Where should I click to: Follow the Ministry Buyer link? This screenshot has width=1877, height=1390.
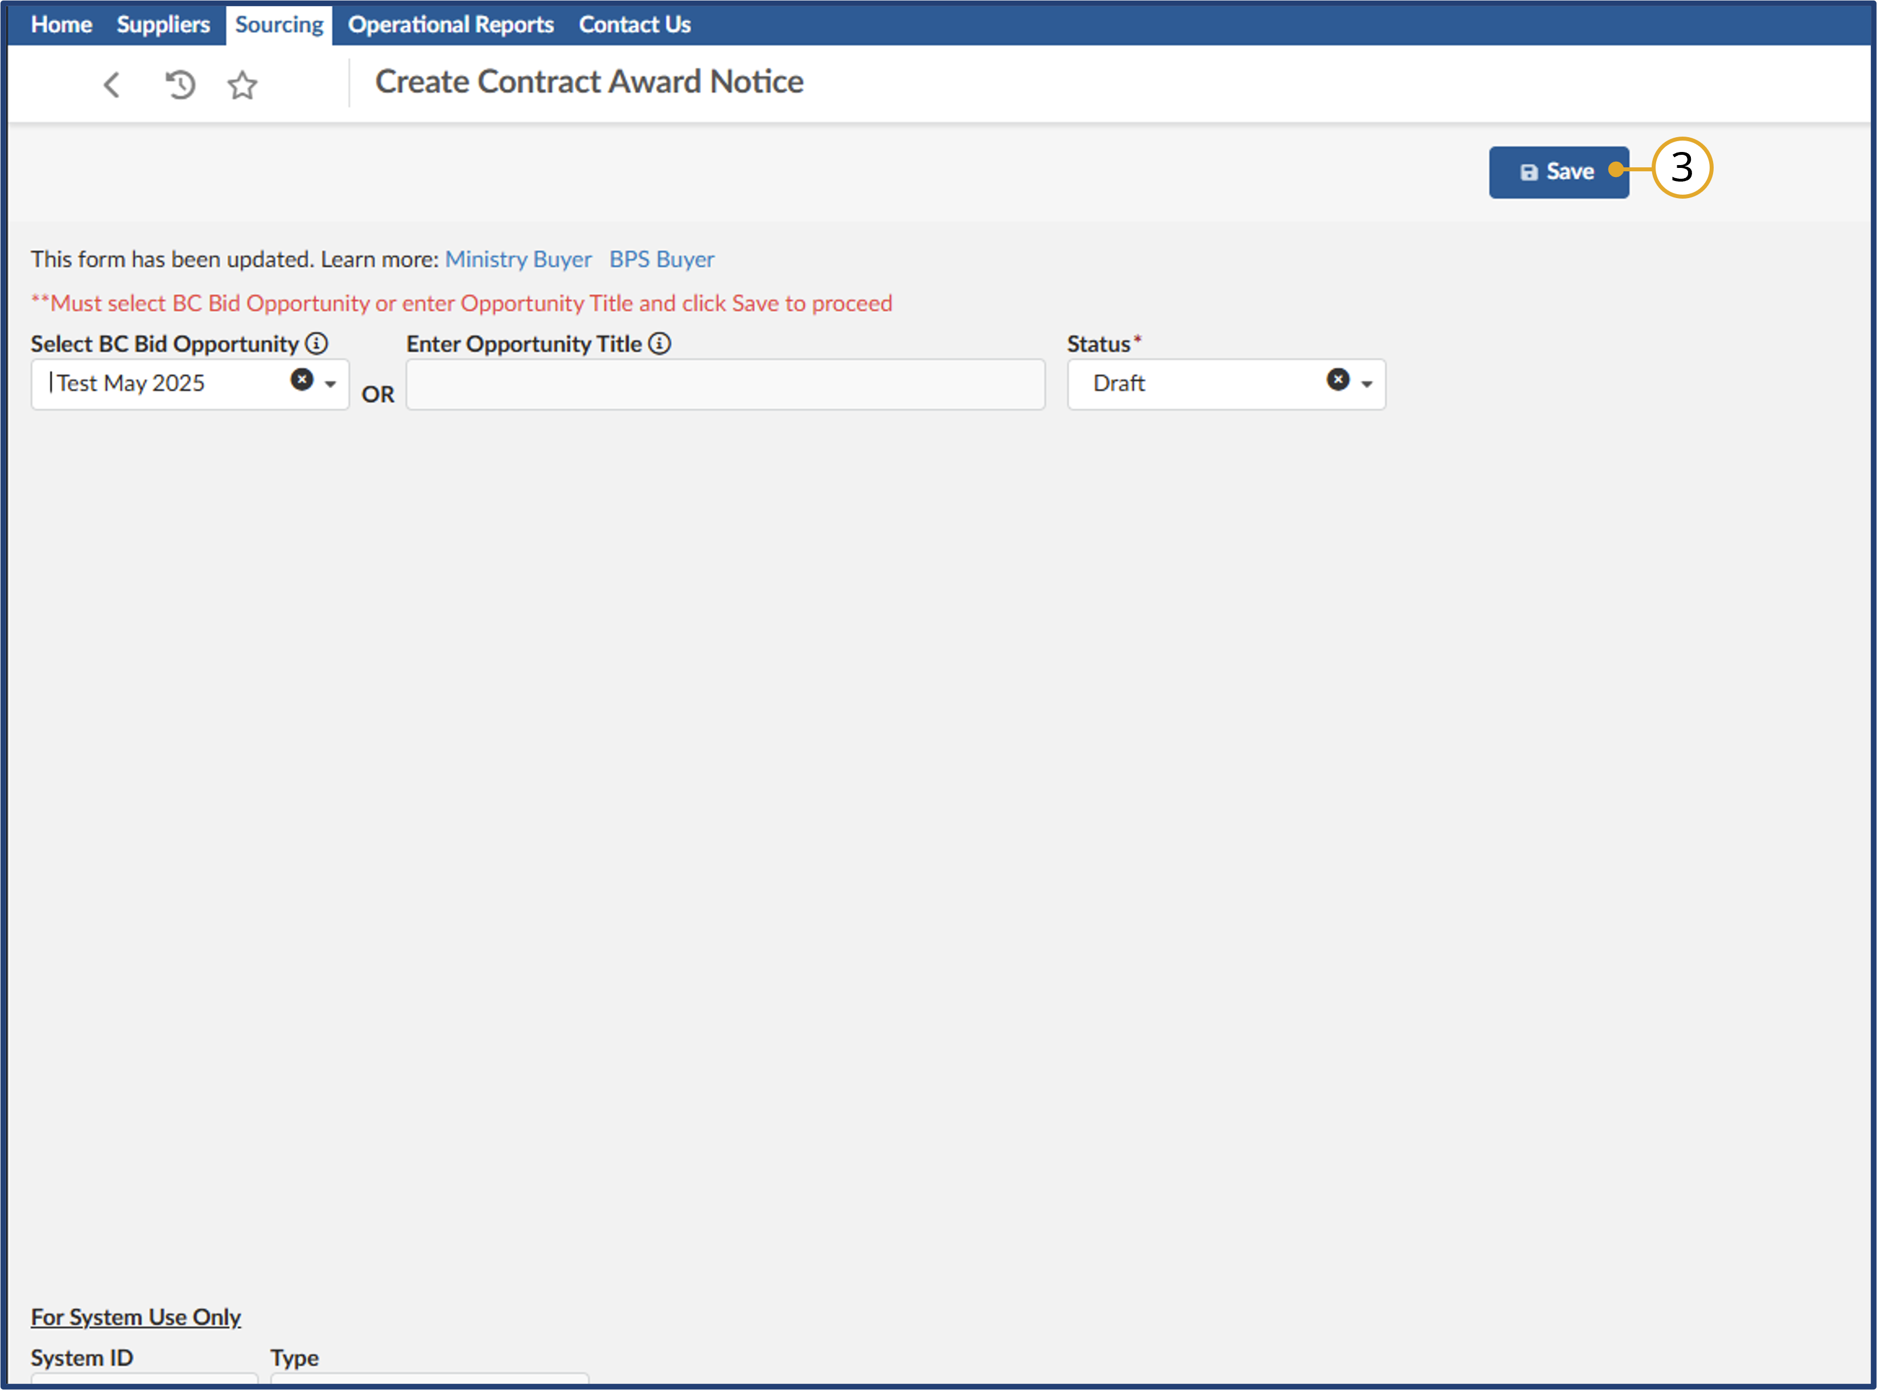coord(518,259)
